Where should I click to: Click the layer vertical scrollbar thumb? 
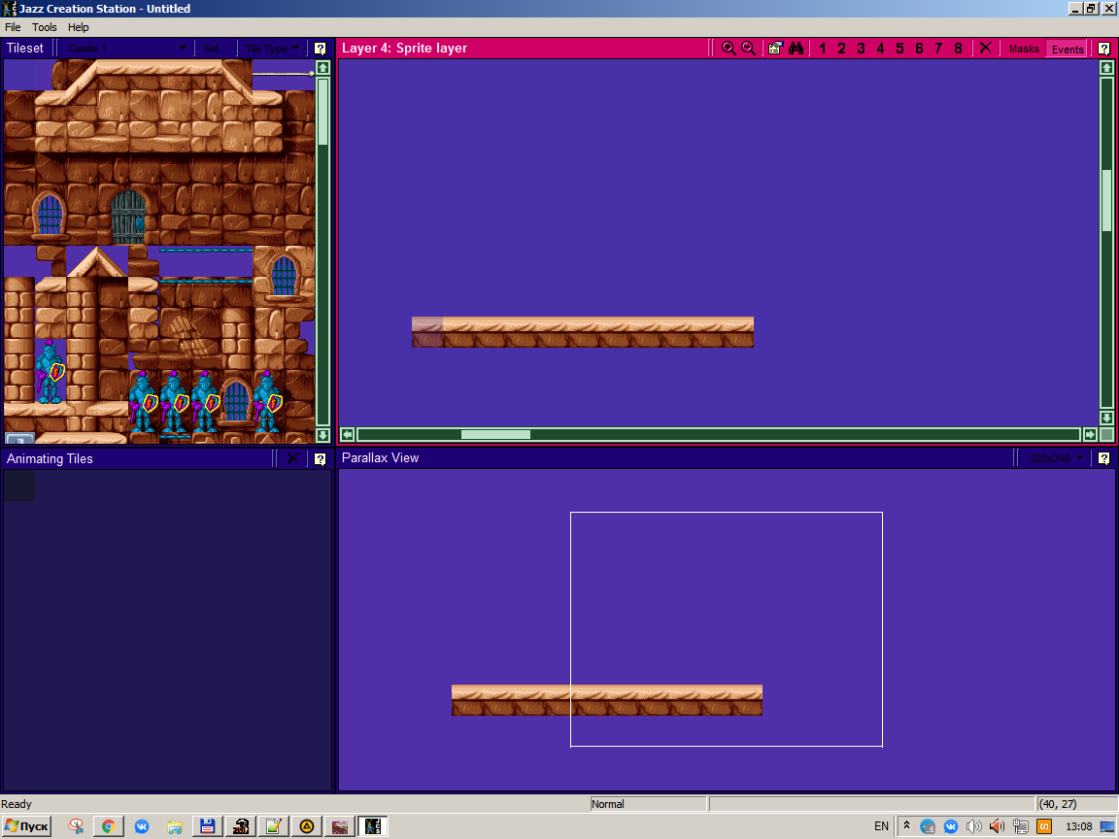(1107, 200)
